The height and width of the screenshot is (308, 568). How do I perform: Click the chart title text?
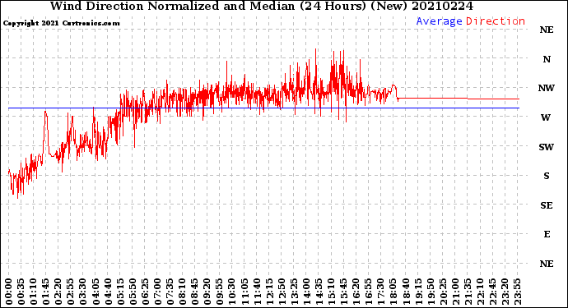[262, 6]
